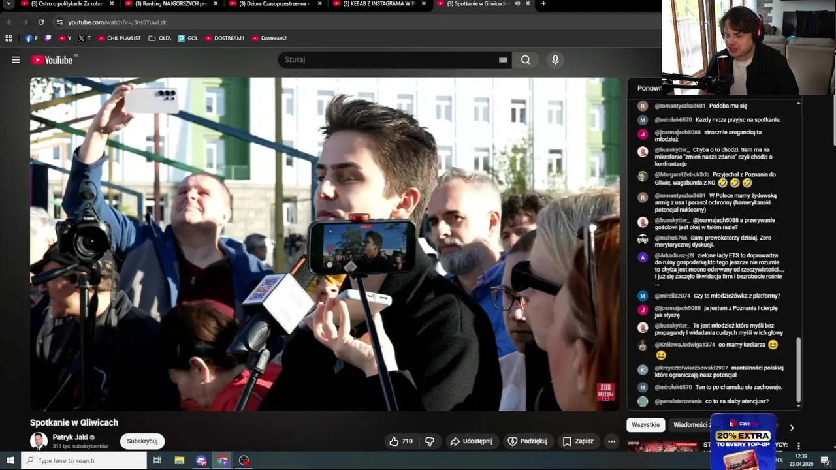Image resolution: width=836 pixels, height=470 pixels.
Task: Open the Patryk Jaki channel name link
Action: [70, 437]
